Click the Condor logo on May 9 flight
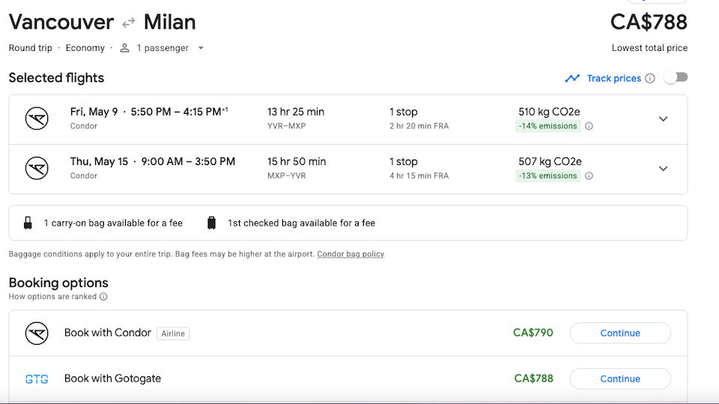This screenshot has width=719, height=404. (x=37, y=118)
